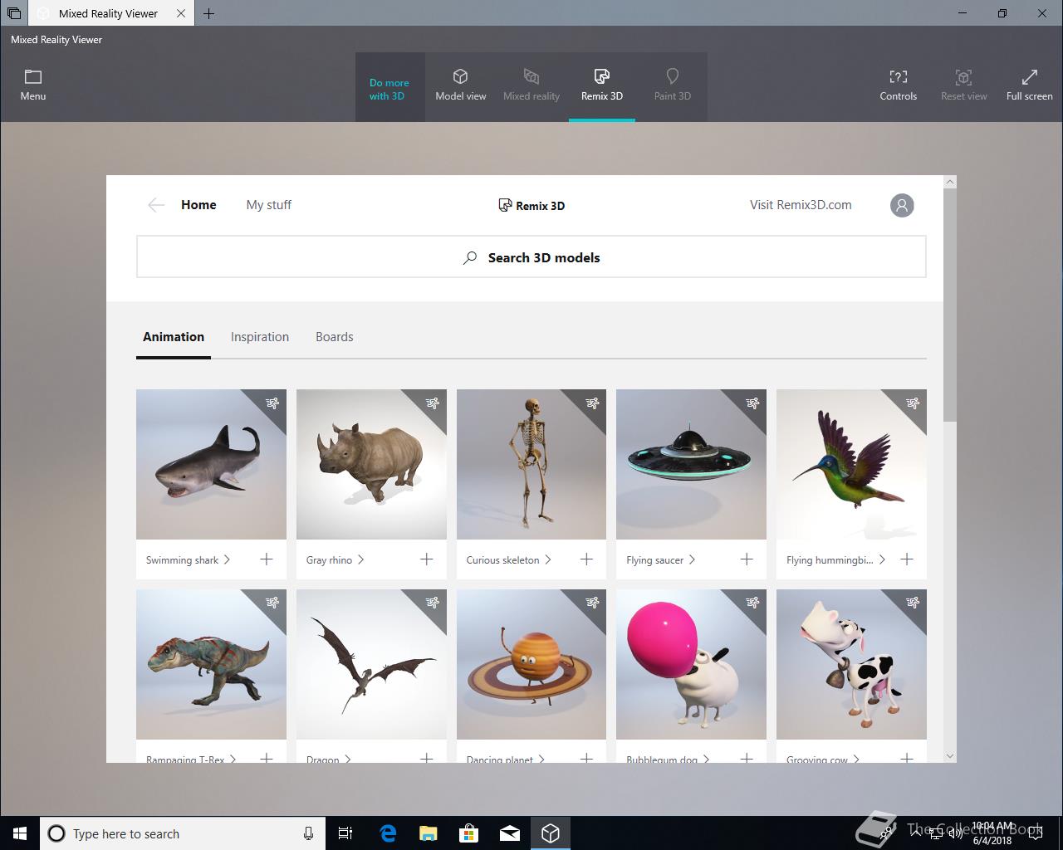Open the Home section
Viewport: 1063px width, 850px height.
[x=198, y=205]
